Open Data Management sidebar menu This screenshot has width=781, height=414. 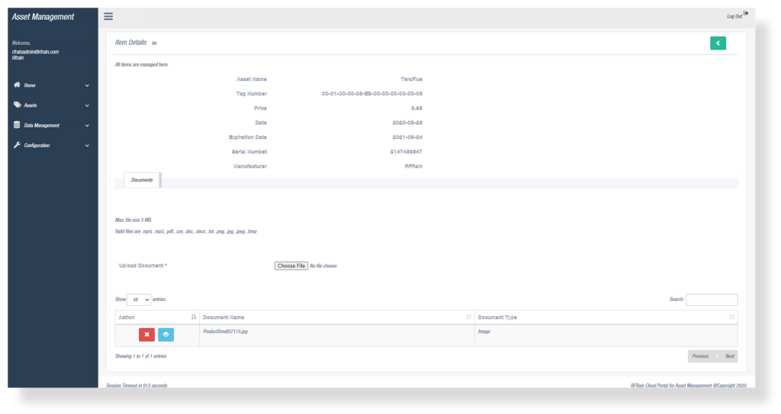(x=42, y=126)
